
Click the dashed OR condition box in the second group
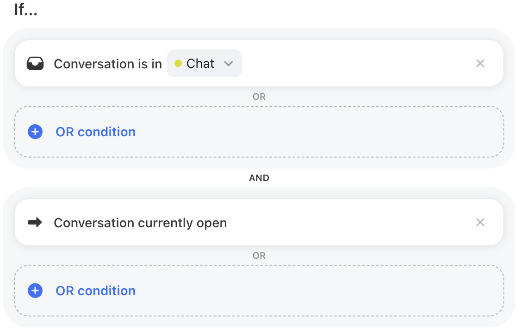pyautogui.click(x=259, y=291)
